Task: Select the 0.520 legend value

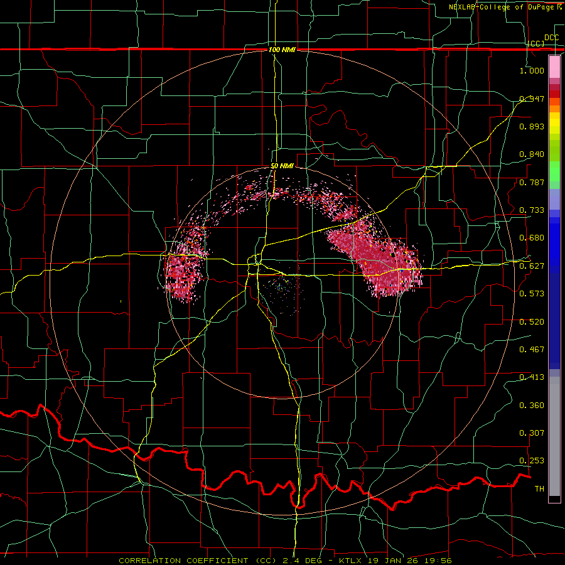Action: click(532, 322)
